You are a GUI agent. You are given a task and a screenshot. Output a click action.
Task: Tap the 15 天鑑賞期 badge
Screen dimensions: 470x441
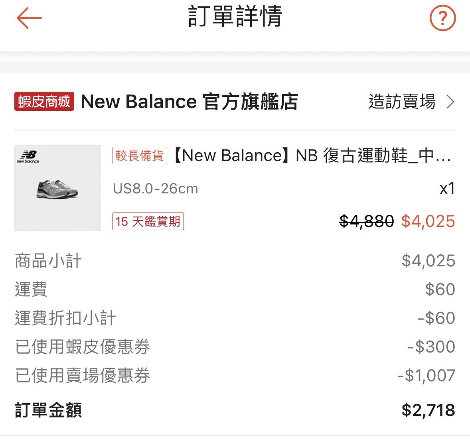pyautogui.click(x=148, y=221)
